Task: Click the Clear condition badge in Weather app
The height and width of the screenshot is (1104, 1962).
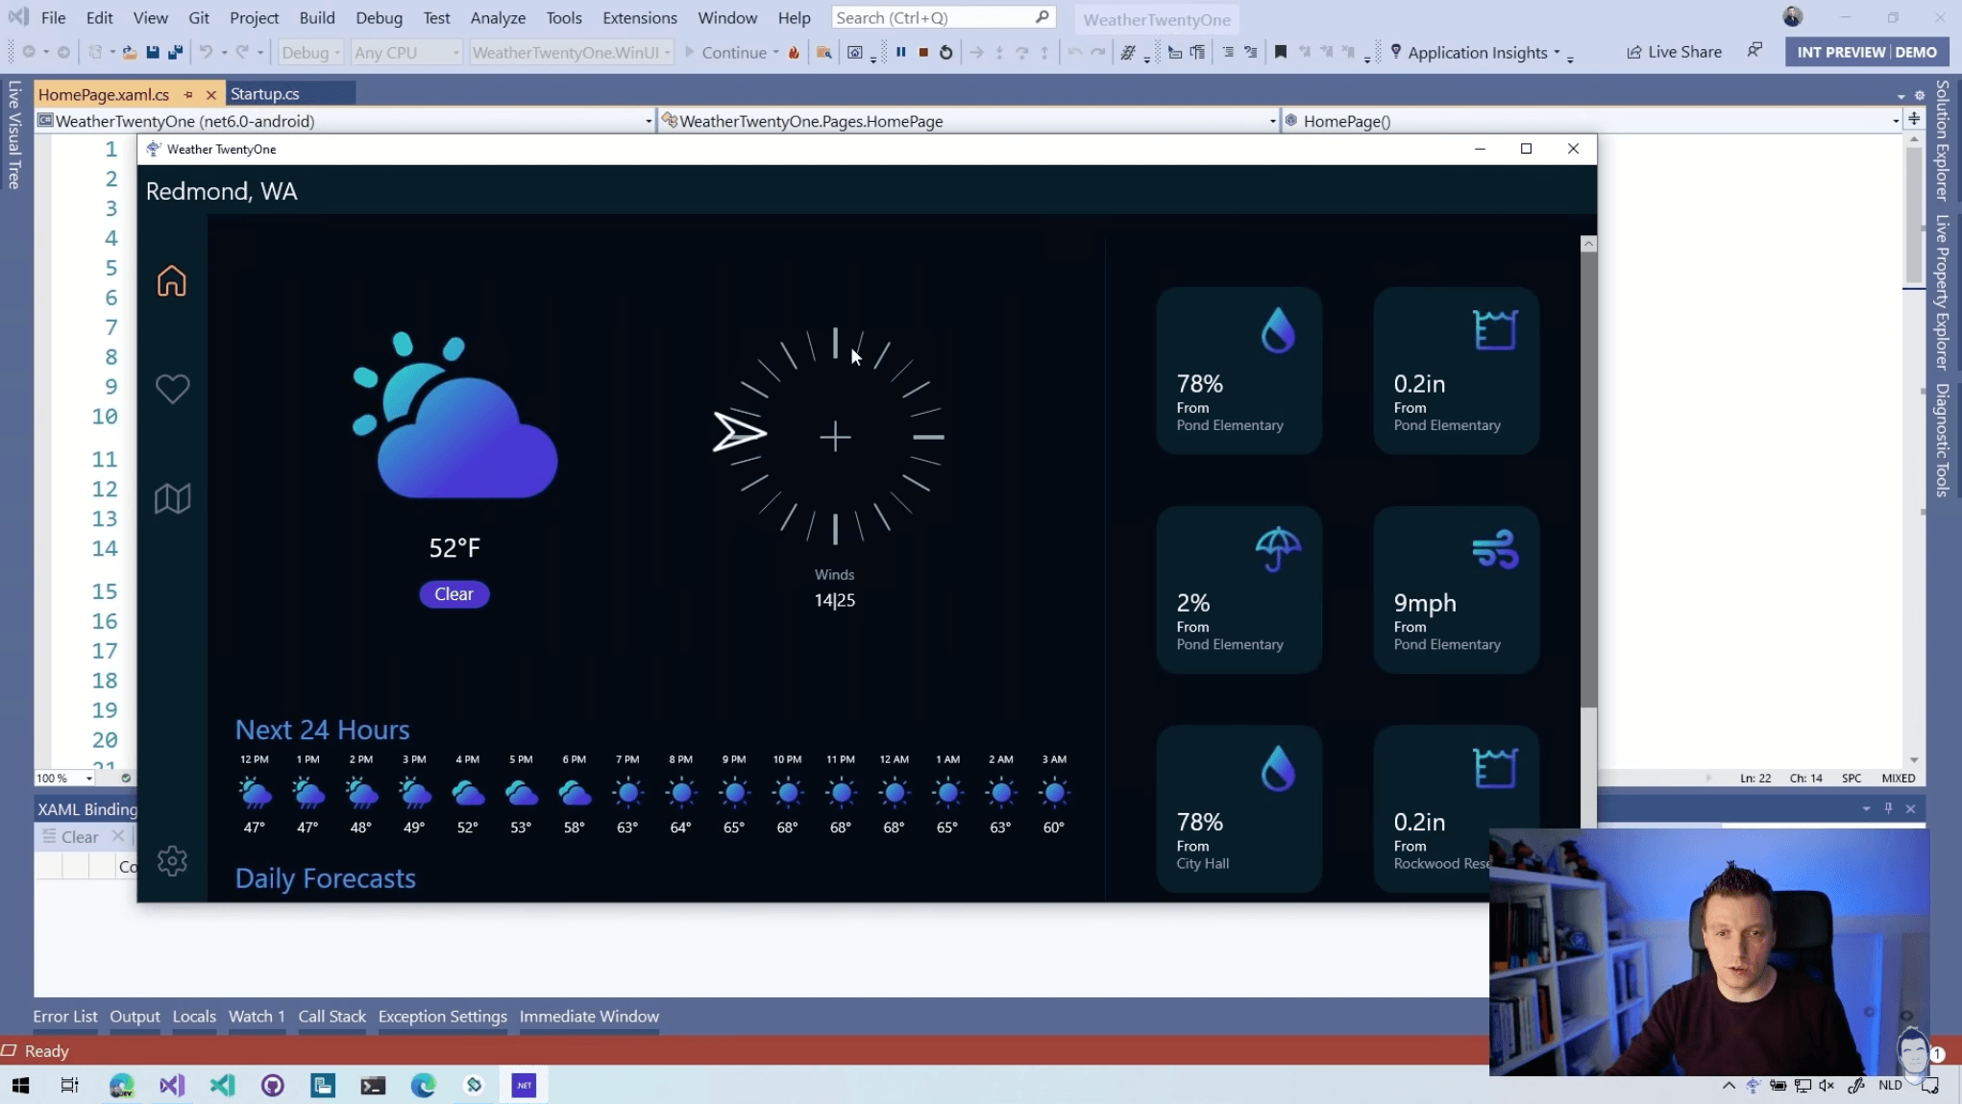Action: [x=454, y=593]
